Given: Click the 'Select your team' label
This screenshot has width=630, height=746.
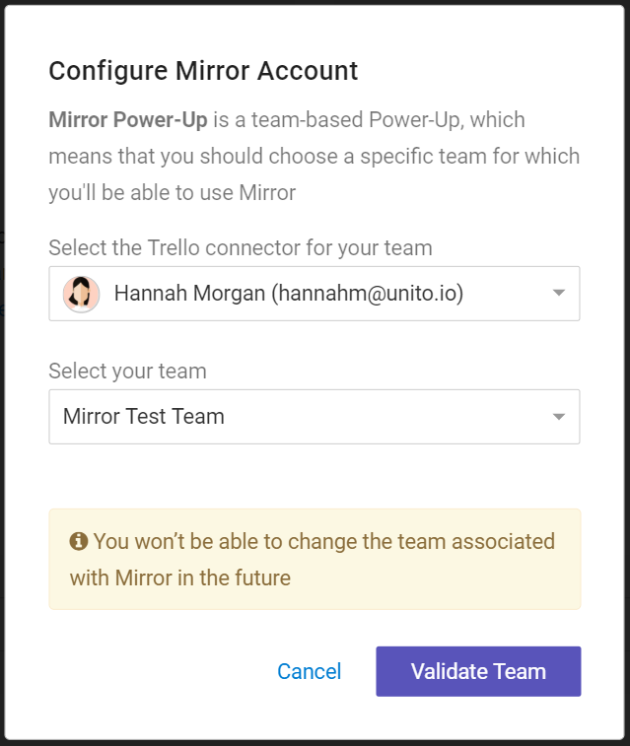Looking at the screenshot, I should pyautogui.click(x=127, y=372).
